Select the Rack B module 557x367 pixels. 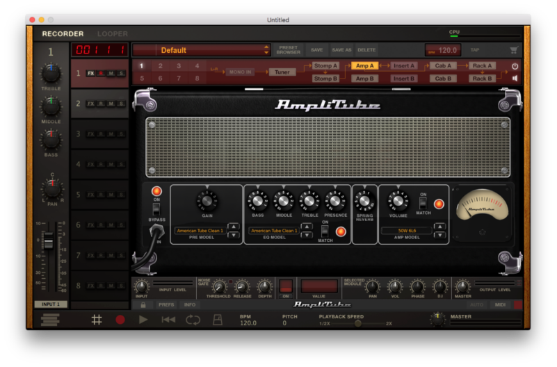pos(482,79)
